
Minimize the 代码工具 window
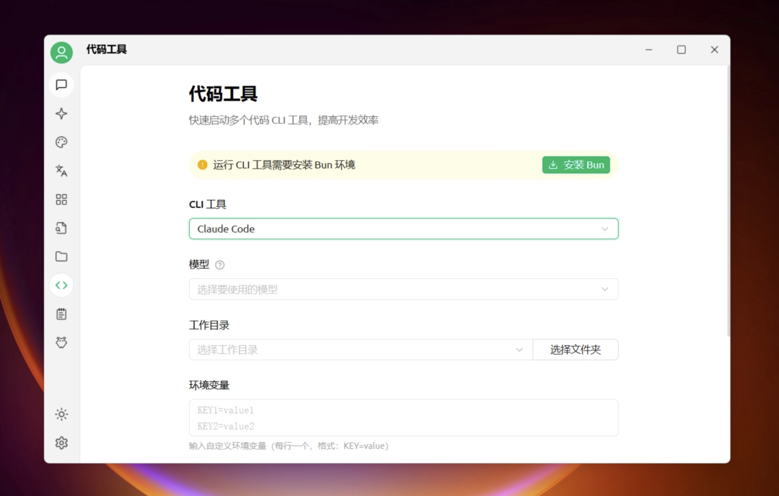[649, 50]
